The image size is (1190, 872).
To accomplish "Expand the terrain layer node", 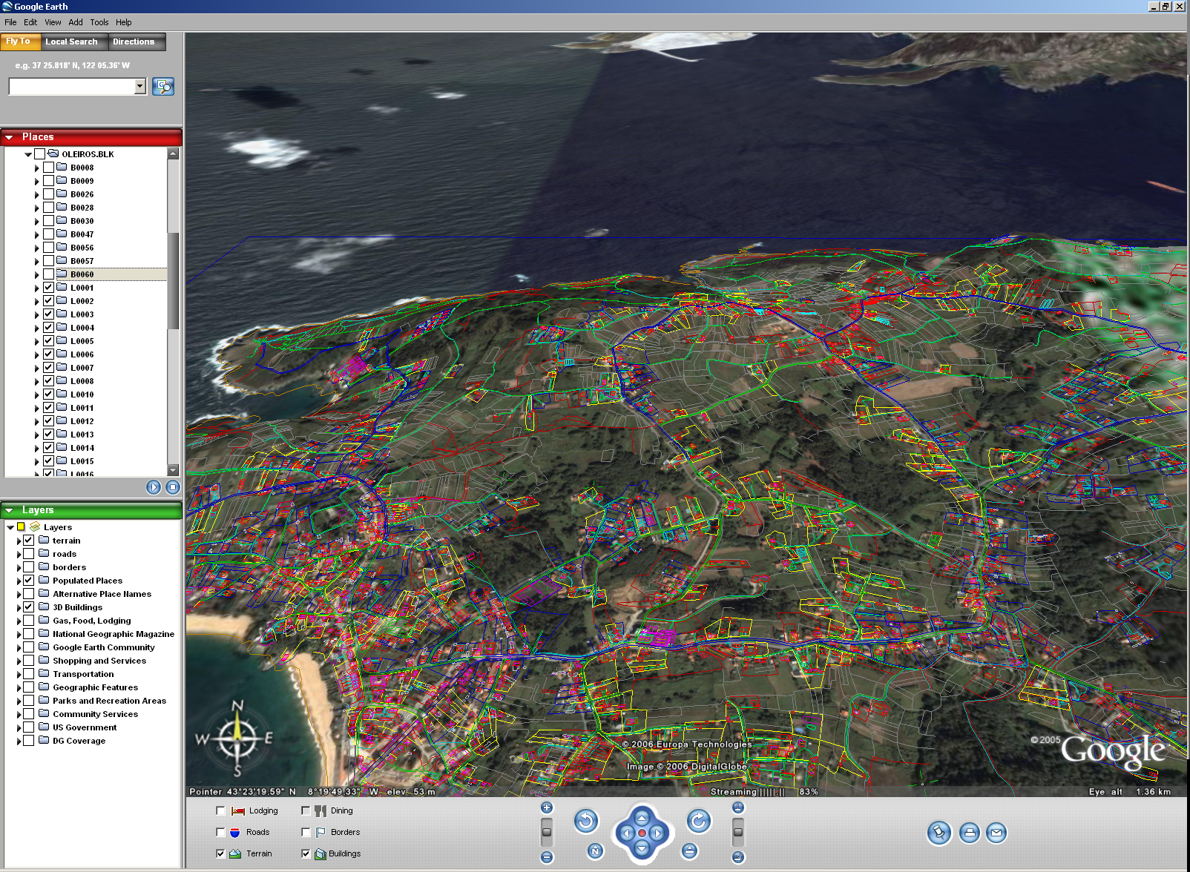I will (x=19, y=541).
